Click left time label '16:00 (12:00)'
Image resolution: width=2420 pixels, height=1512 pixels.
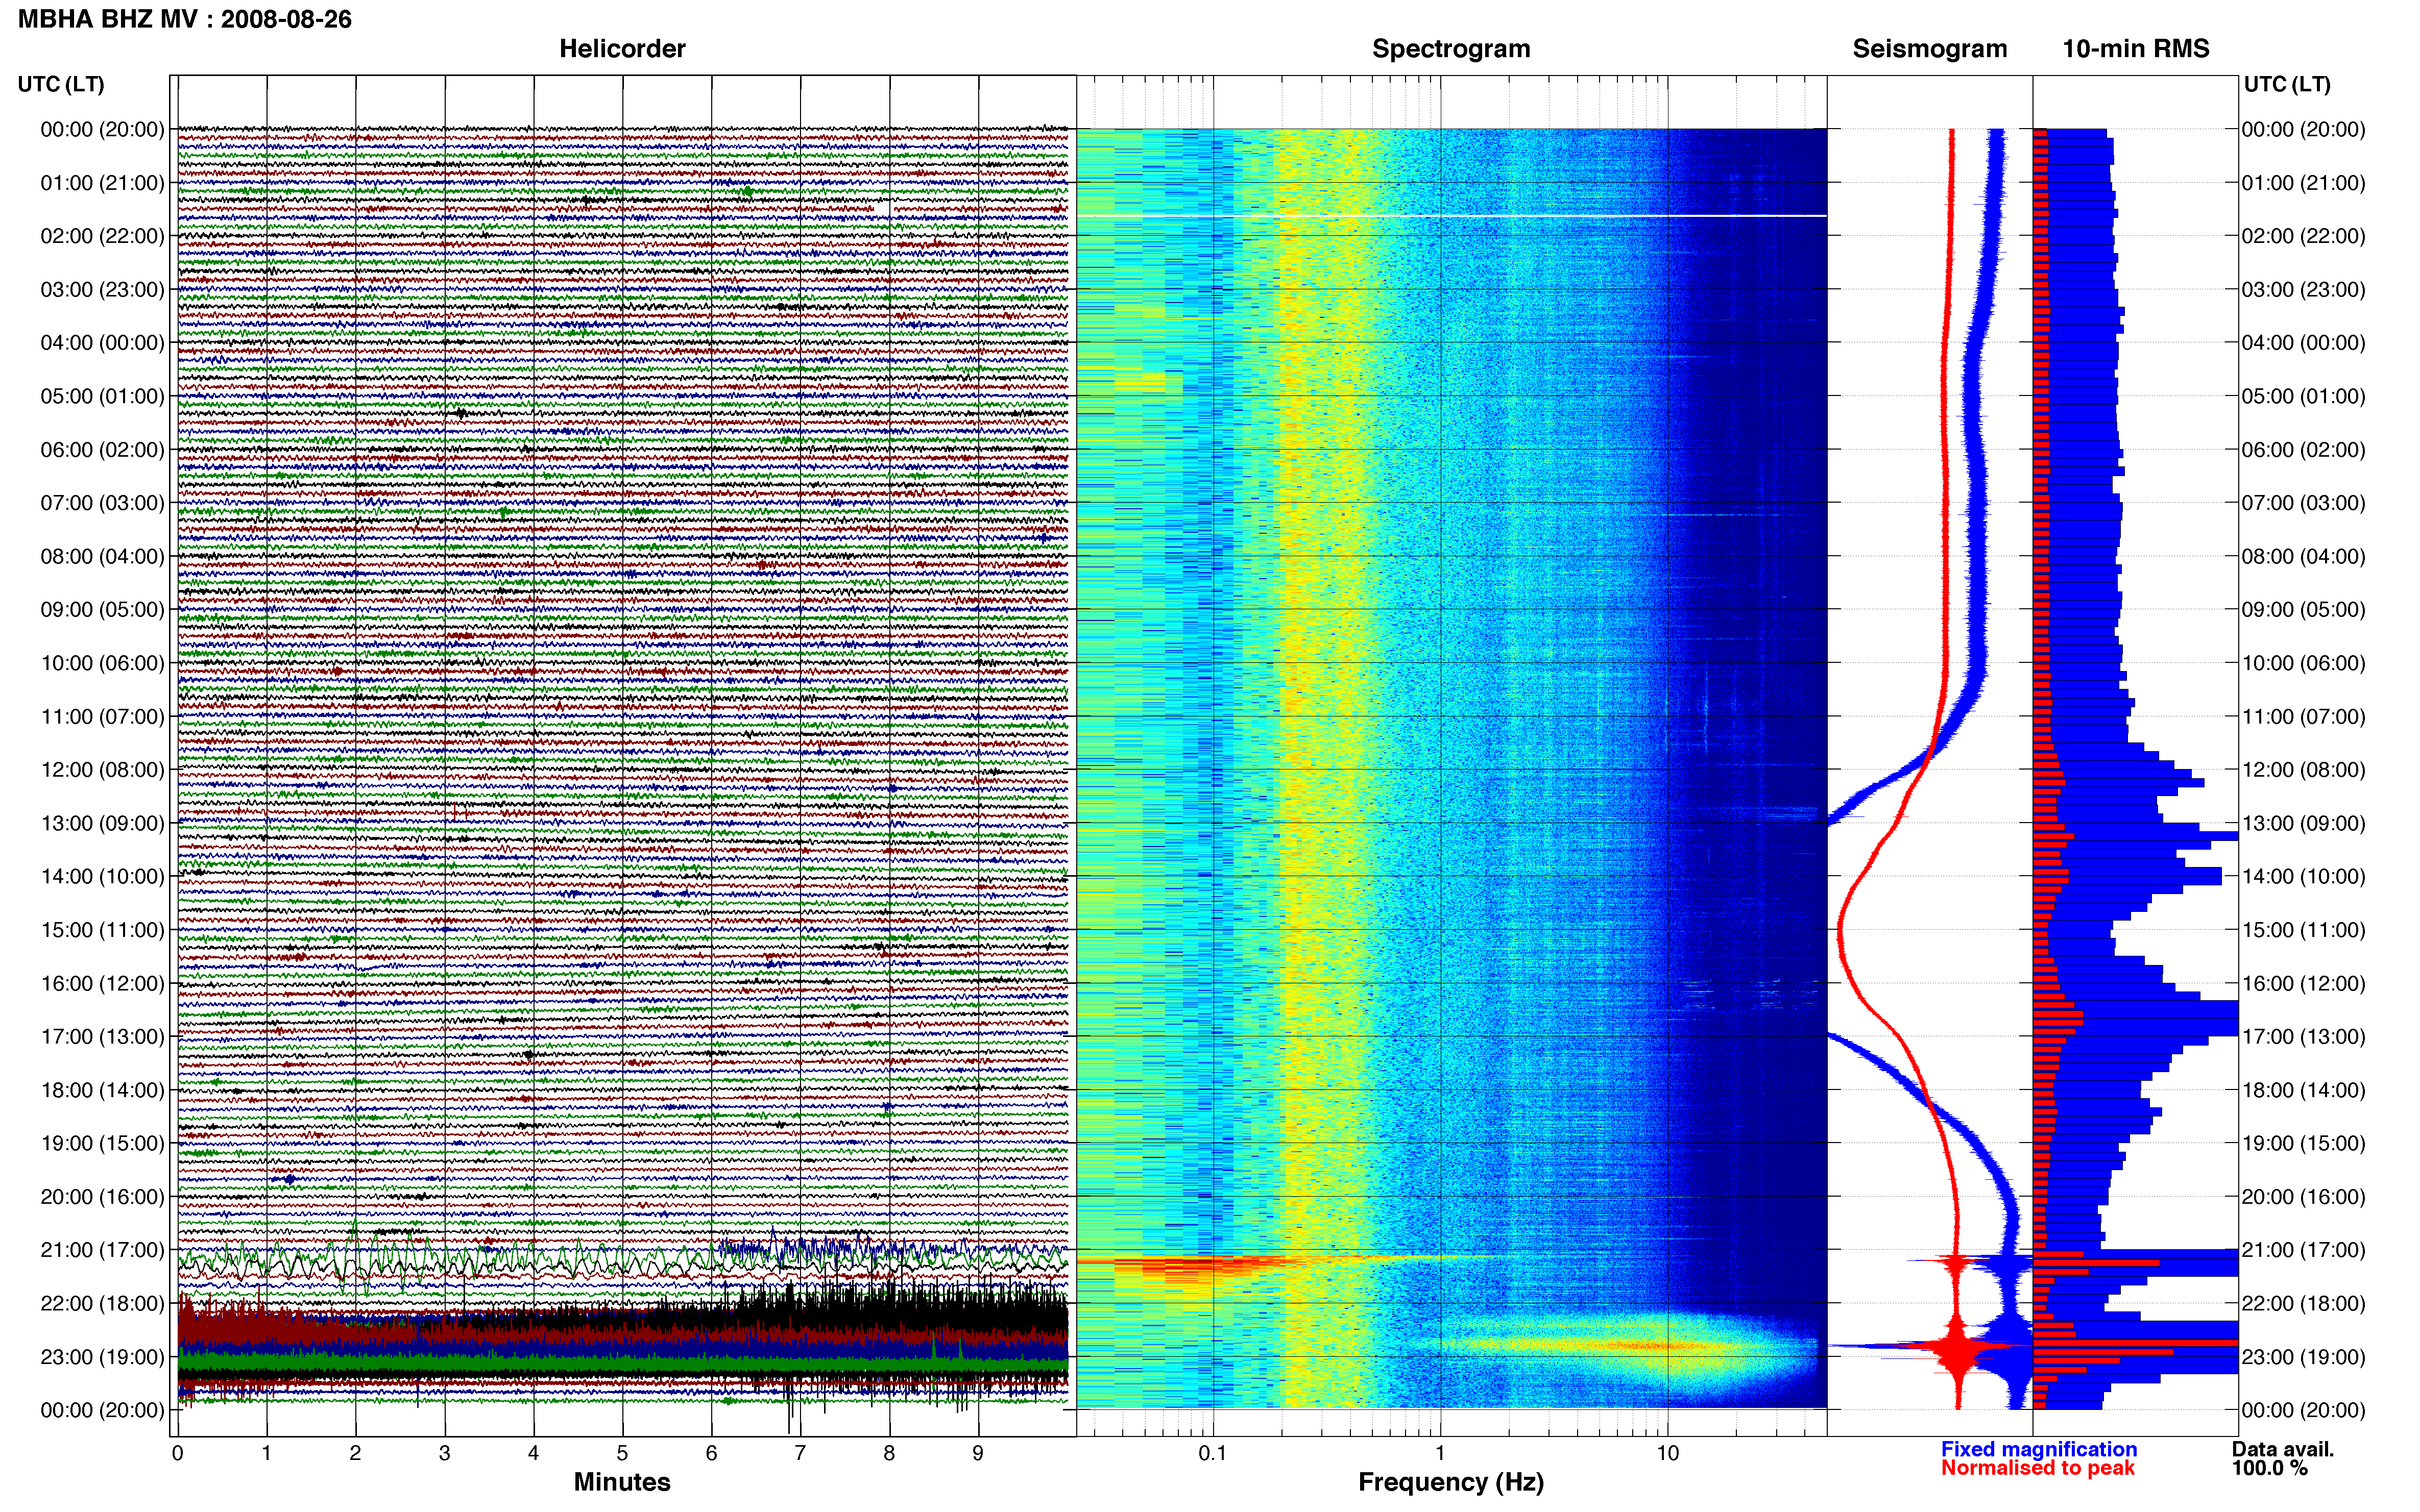point(102,984)
